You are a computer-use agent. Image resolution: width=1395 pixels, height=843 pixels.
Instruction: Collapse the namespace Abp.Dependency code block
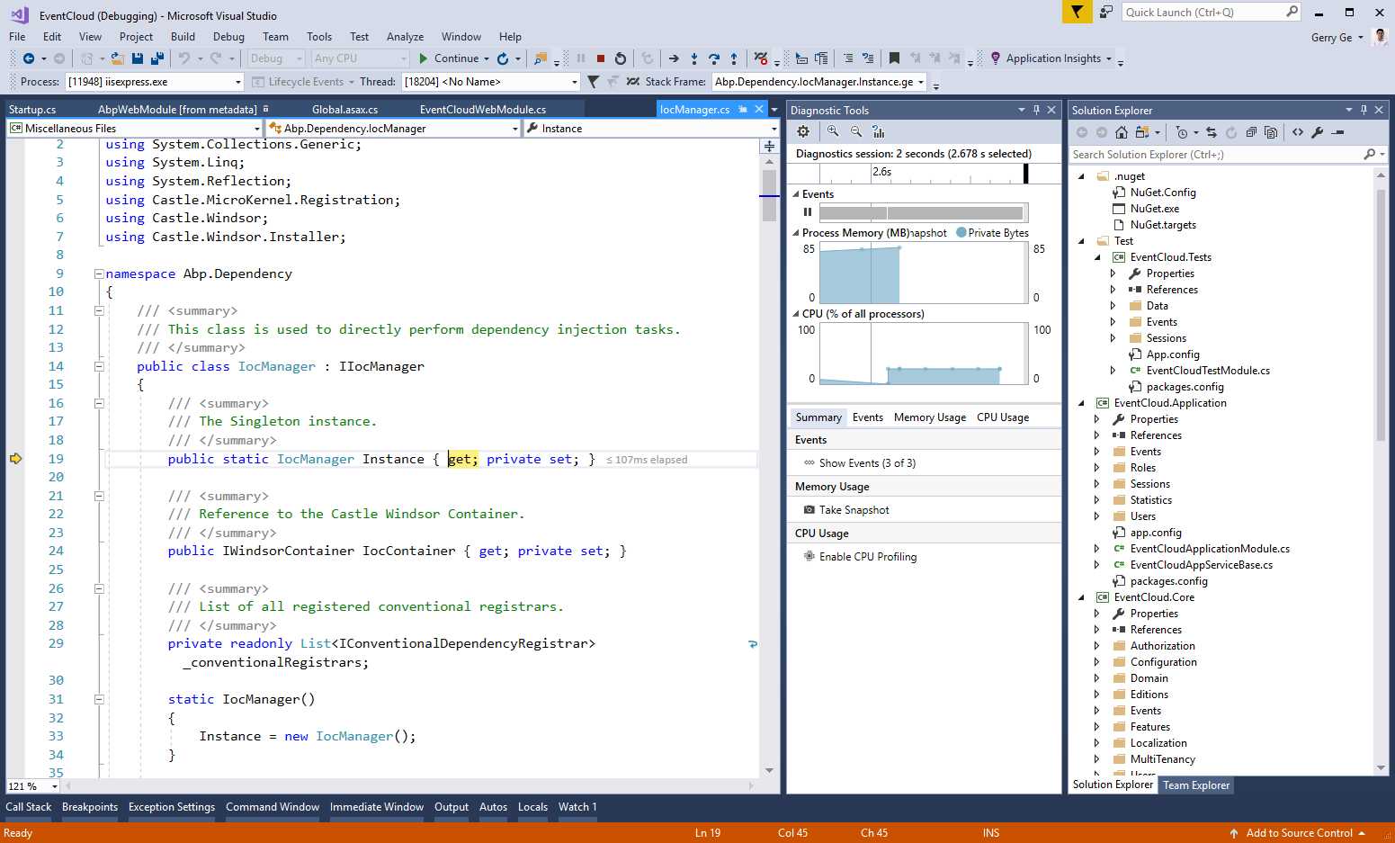99,274
